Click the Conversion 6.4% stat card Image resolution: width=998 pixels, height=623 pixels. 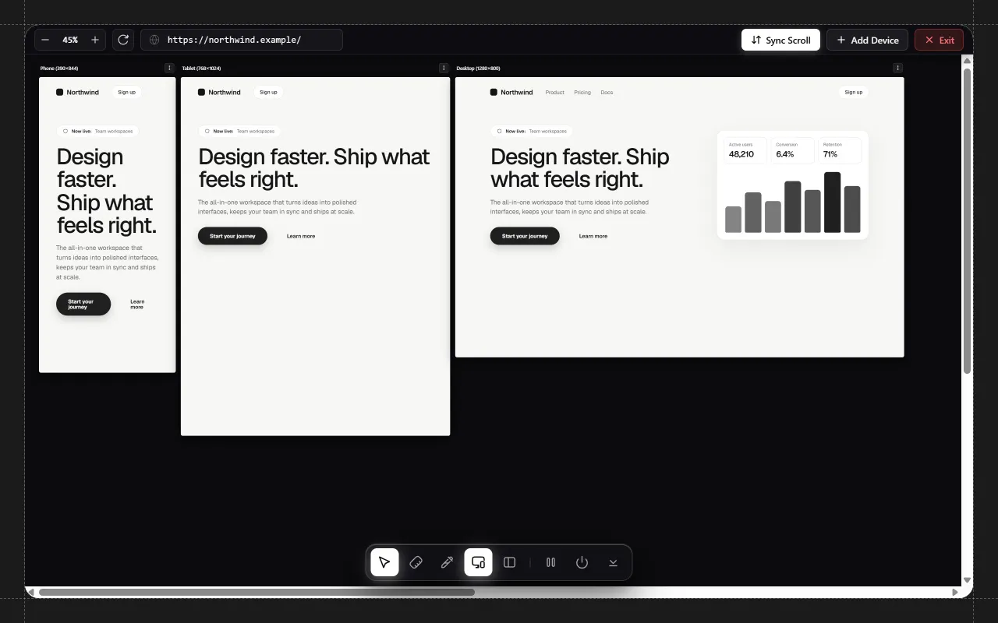click(x=793, y=150)
